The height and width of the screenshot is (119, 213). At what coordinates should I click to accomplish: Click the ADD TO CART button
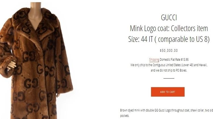pyautogui.click(x=168, y=92)
